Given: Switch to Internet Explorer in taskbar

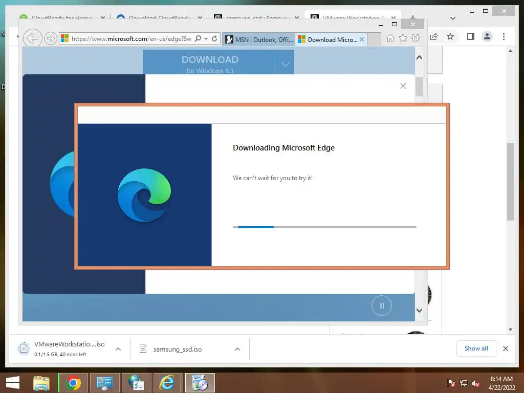Looking at the screenshot, I should 167,383.
